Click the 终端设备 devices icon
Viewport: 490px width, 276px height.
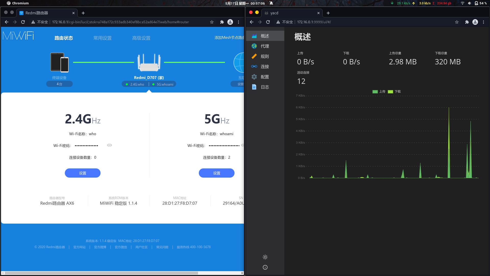(59, 62)
